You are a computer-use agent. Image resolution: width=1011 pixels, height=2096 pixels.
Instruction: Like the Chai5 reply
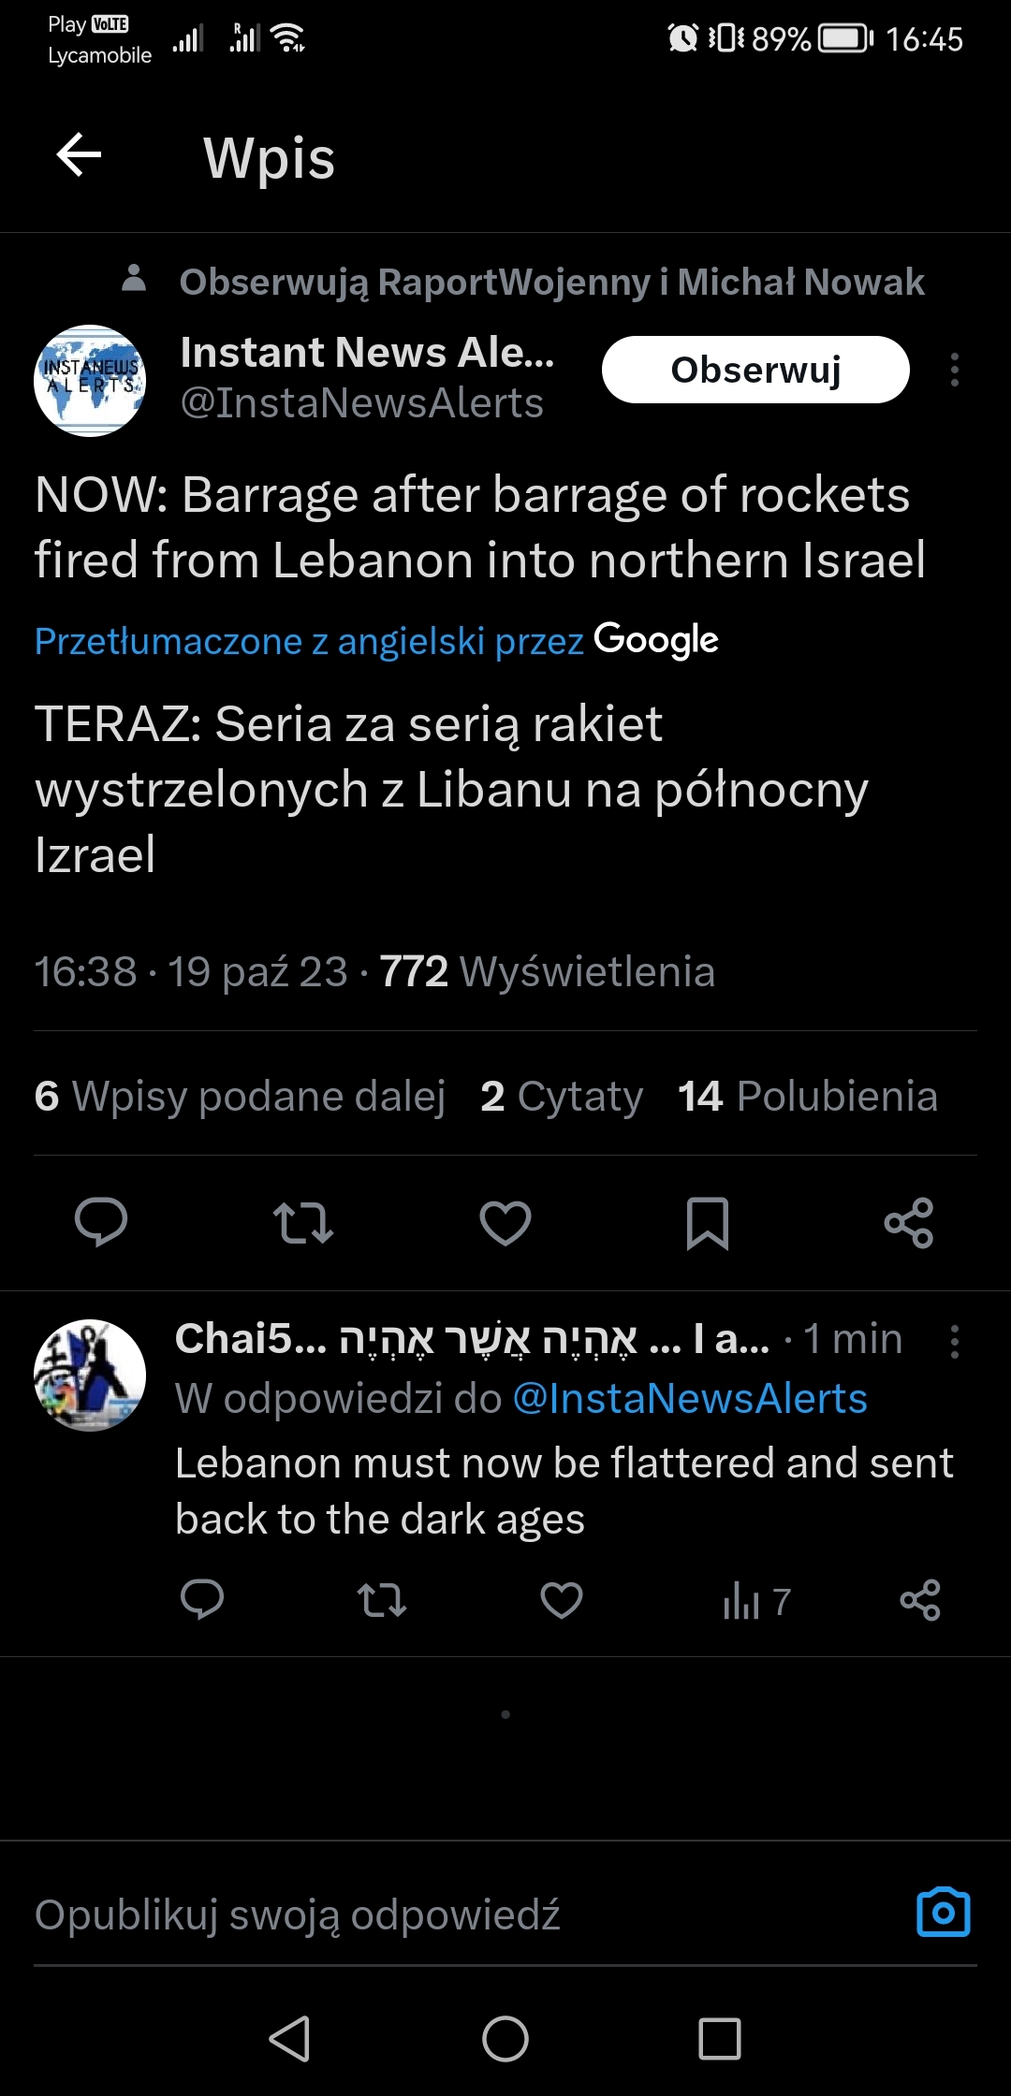pyautogui.click(x=562, y=1600)
